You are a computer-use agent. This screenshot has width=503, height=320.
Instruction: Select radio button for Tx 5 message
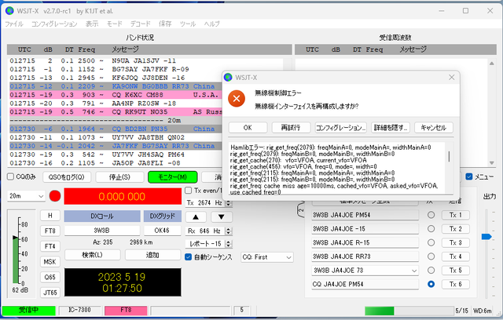[431, 270]
